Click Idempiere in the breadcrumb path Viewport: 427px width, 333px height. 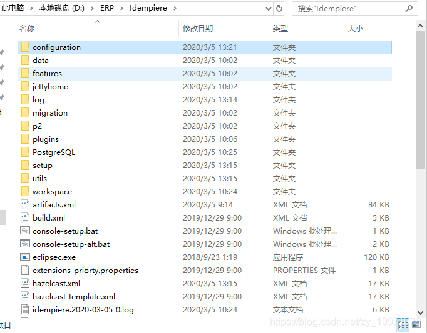[x=148, y=8]
